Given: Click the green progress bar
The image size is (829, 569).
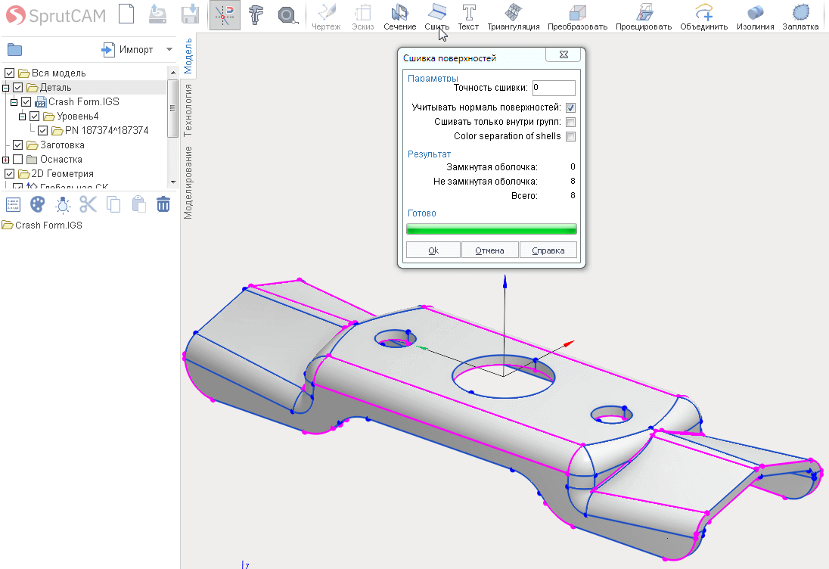Looking at the screenshot, I should 491,229.
